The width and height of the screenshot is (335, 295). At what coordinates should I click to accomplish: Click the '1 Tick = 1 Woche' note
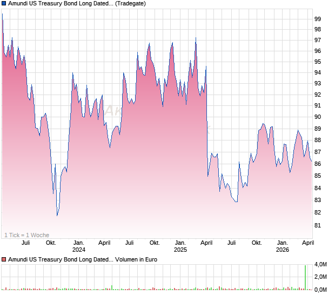(26, 235)
